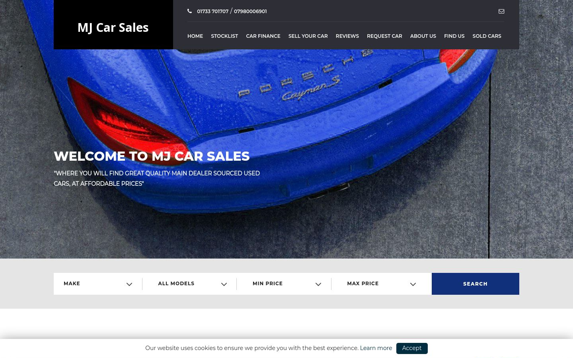Open the Stocklist page
The height and width of the screenshot is (358, 573).
point(224,36)
